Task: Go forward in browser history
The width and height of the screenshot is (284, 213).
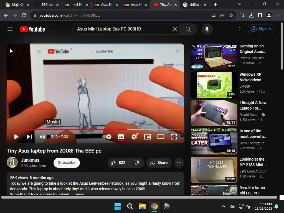Action: [15, 15]
